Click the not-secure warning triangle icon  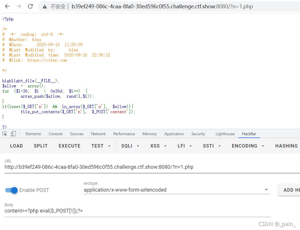click(x=44, y=7)
